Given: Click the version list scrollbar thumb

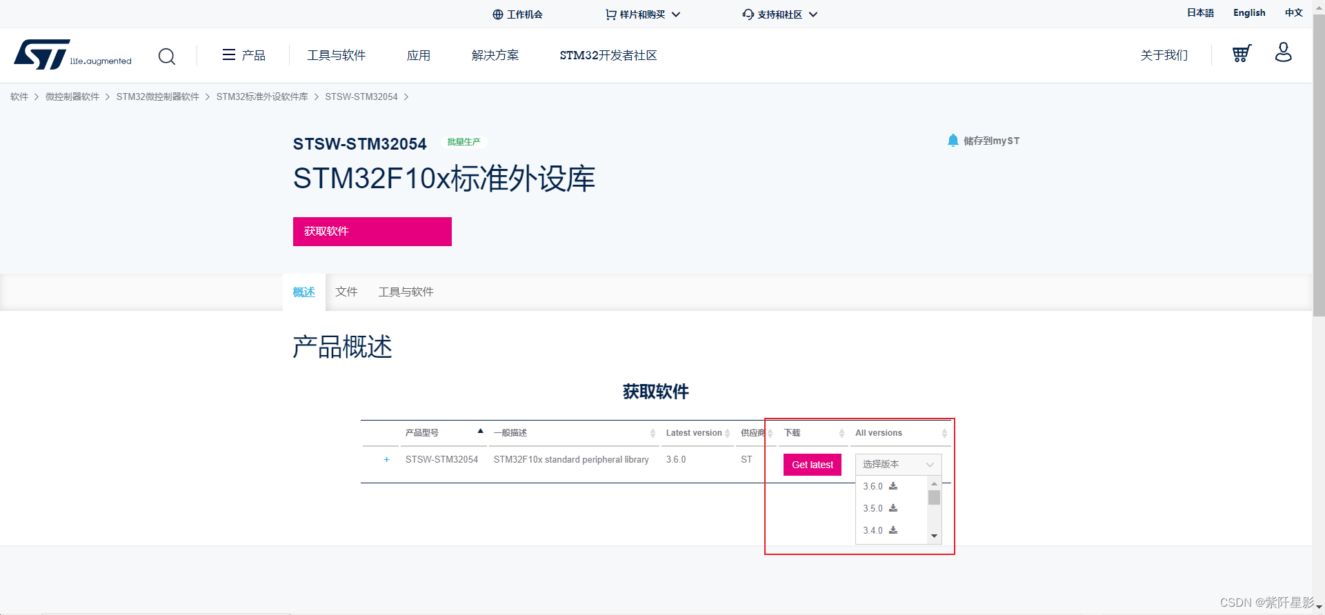Looking at the screenshot, I should (x=934, y=498).
